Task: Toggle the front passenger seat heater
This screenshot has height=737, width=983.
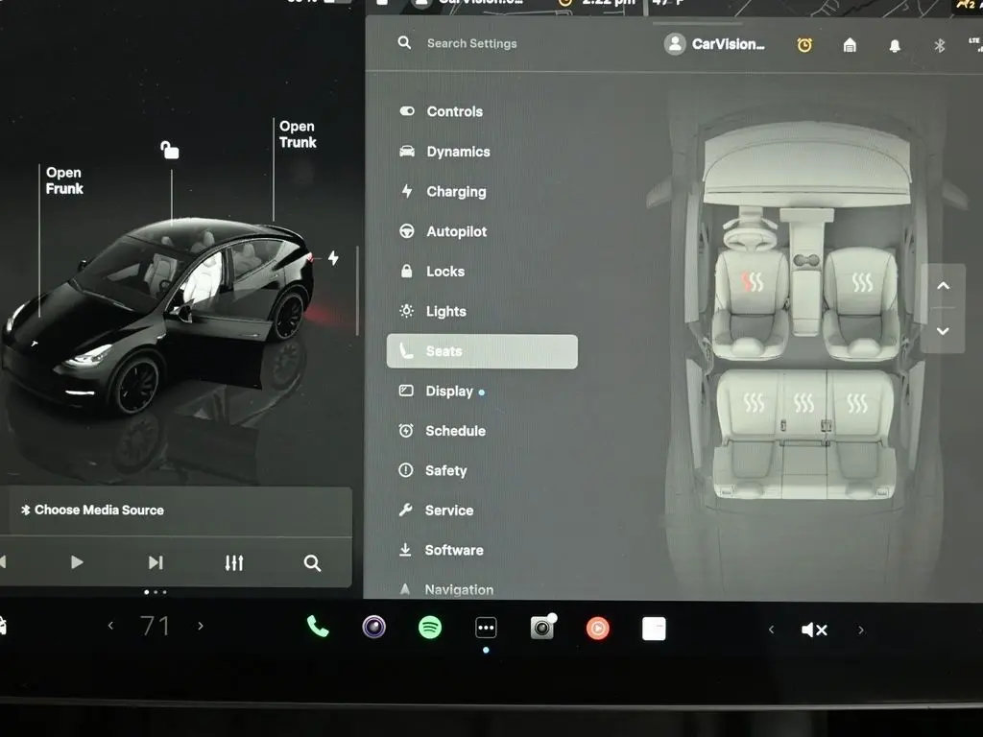Action: pos(862,282)
